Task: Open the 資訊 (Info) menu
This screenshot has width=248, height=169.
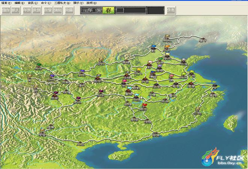Action: click(x=33, y=3)
